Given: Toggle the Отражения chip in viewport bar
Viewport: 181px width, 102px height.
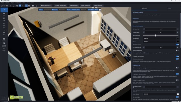Looking at the screenshot, I should coord(83,10).
